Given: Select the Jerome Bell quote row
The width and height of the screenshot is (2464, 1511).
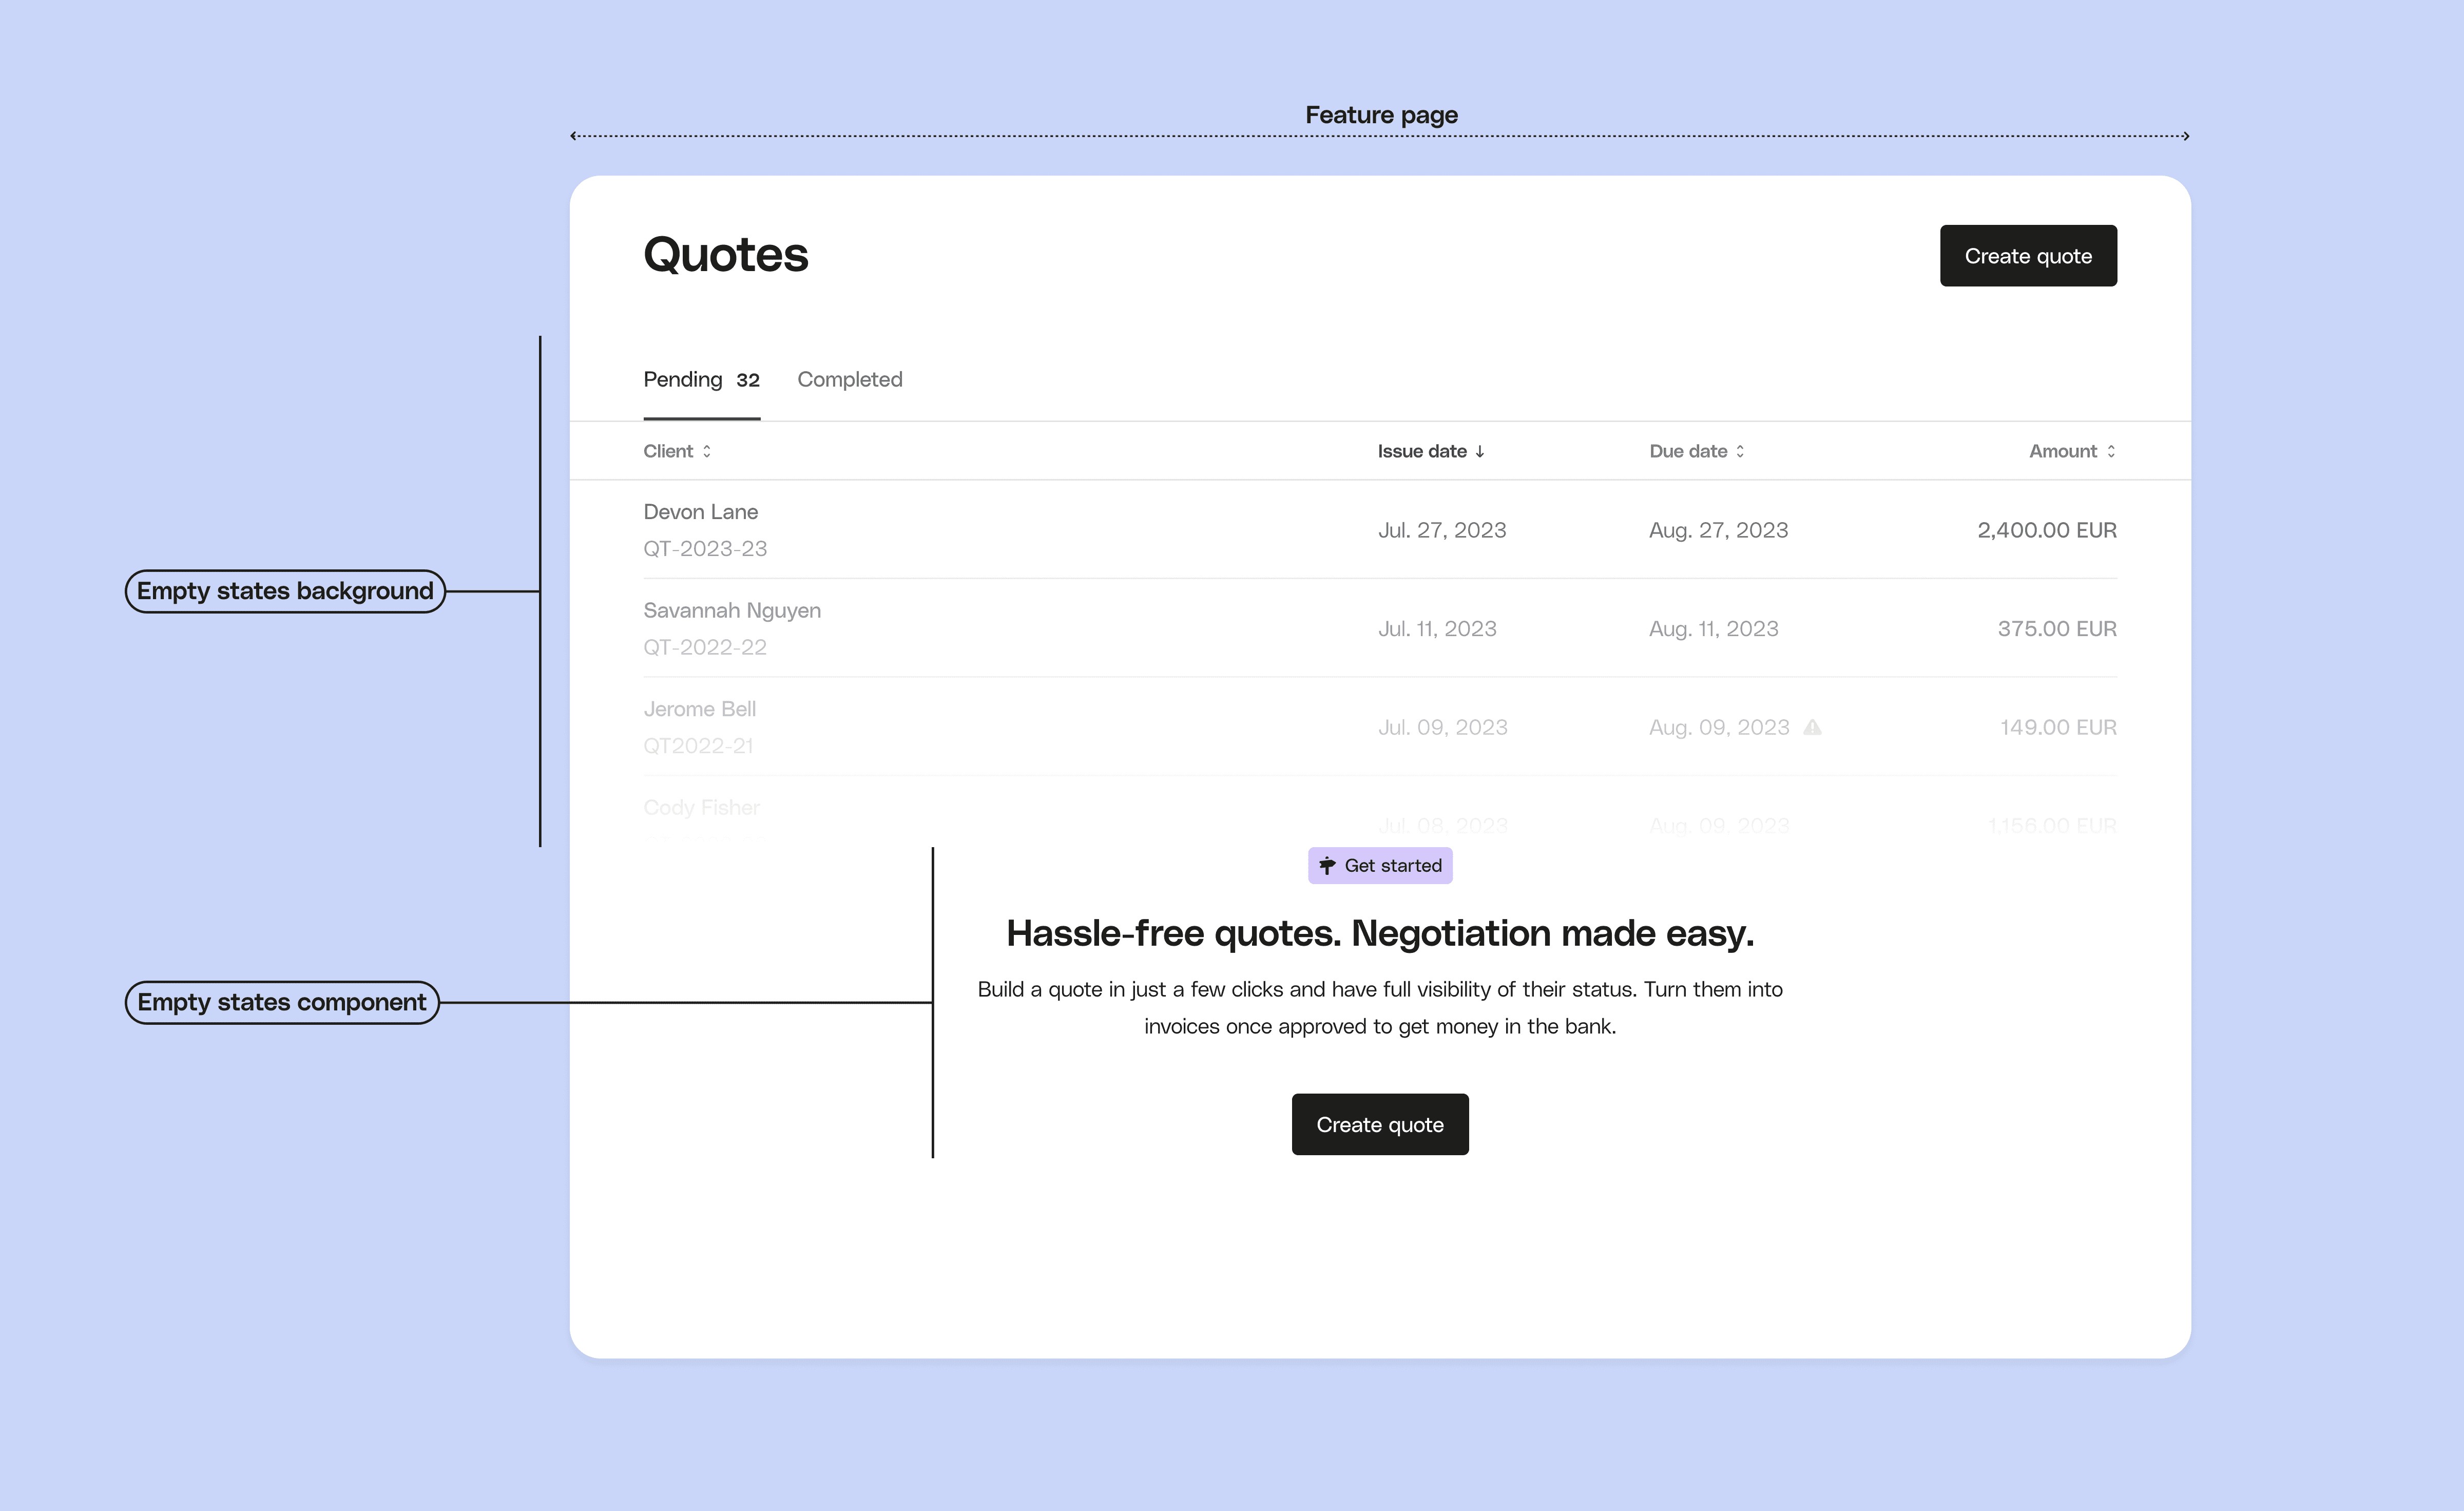Looking at the screenshot, I should click(700, 709).
